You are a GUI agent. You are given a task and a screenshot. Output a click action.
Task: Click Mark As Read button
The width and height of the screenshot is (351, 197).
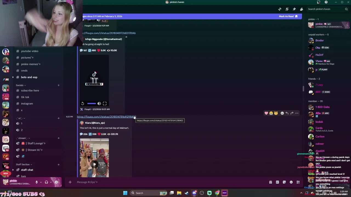pos(288,16)
